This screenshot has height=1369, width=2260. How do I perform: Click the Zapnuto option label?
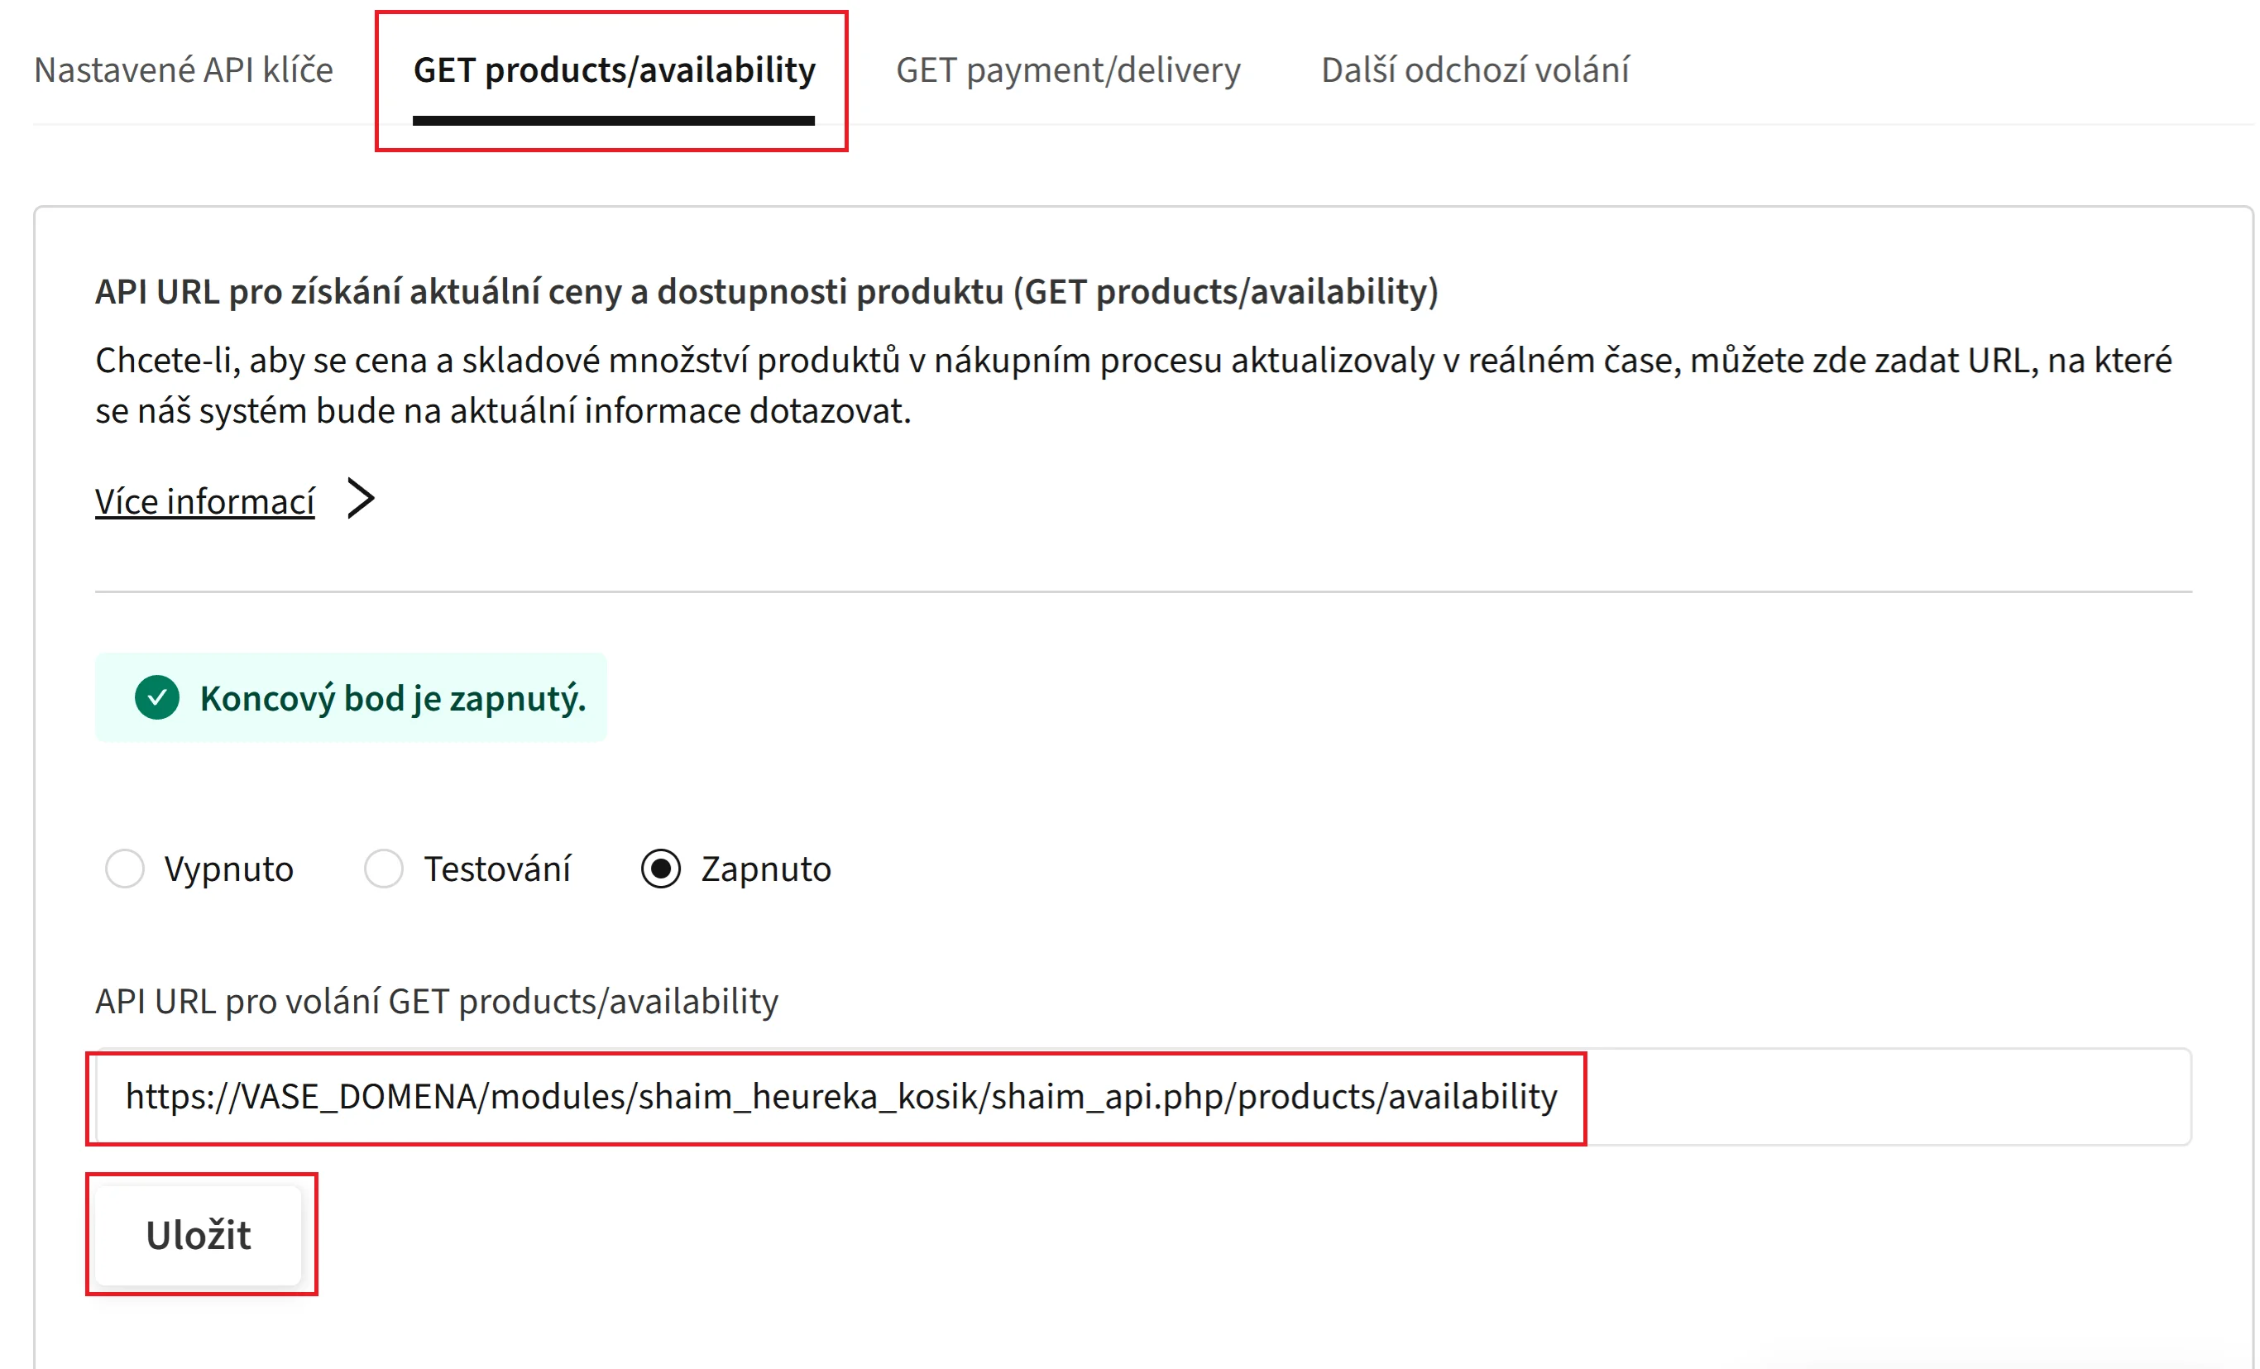(x=766, y=869)
